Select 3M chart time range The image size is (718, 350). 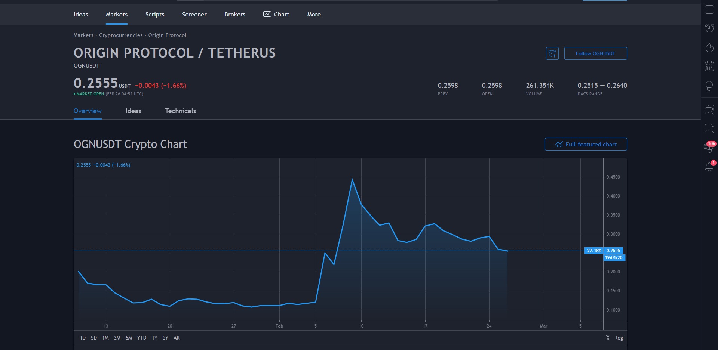pyautogui.click(x=117, y=338)
